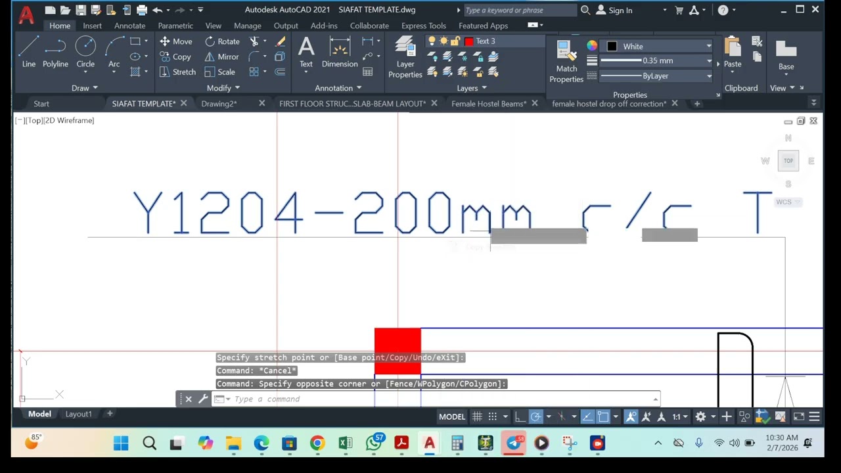The width and height of the screenshot is (841, 473).
Task: Click the Save icon in quick access
Action: click(80, 10)
